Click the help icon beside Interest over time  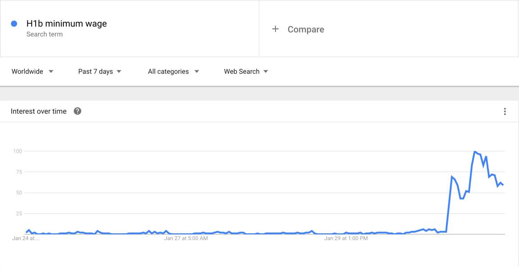click(77, 111)
